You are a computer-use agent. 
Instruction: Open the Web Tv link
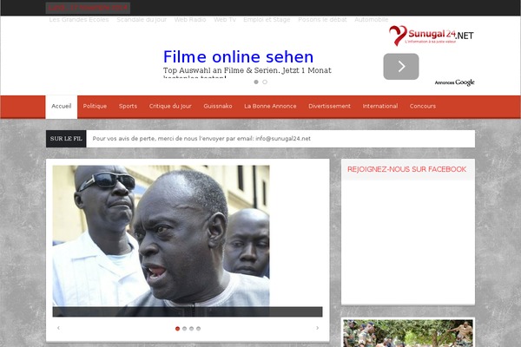pos(225,20)
